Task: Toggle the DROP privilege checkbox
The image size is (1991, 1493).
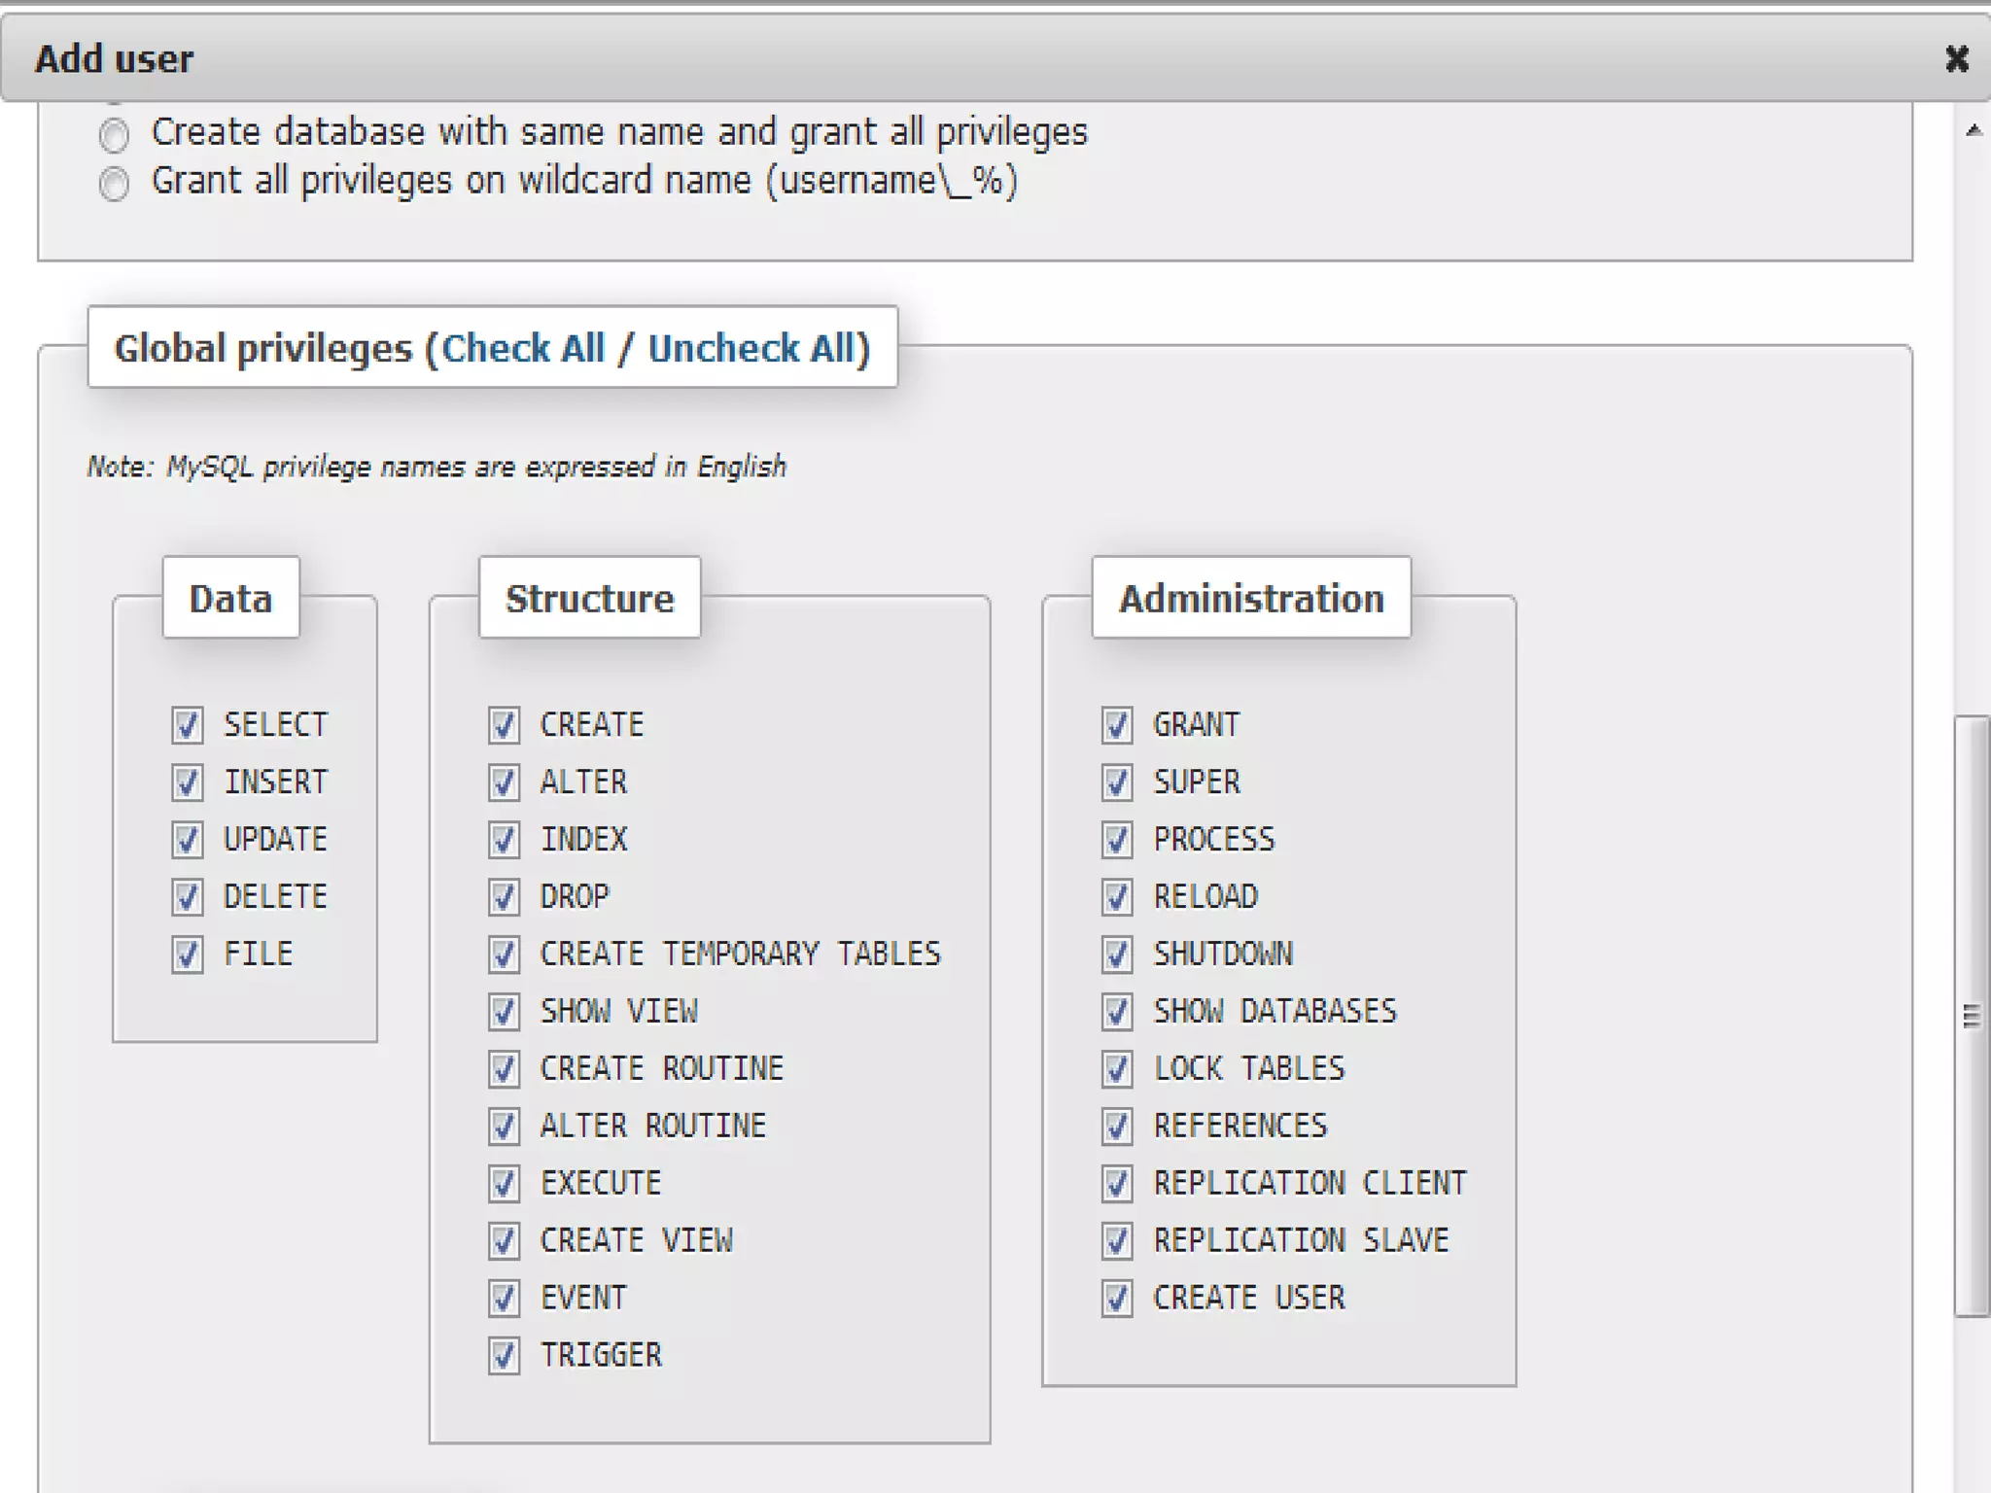Action: pyautogui.click(x=504, y=897)
